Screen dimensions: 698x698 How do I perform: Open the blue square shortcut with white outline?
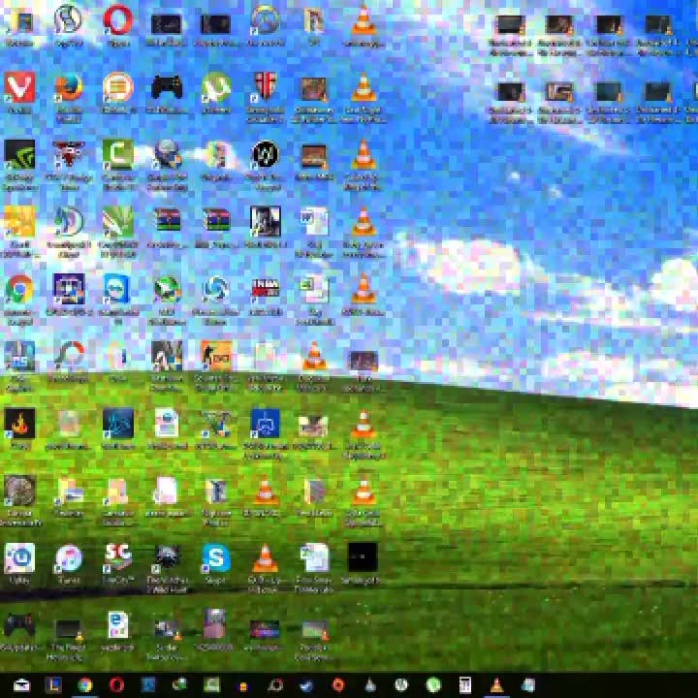tap(265, 423)
